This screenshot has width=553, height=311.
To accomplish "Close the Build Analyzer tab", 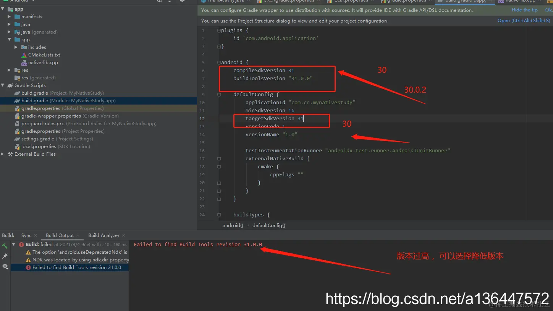I will [x=124, y=235].
